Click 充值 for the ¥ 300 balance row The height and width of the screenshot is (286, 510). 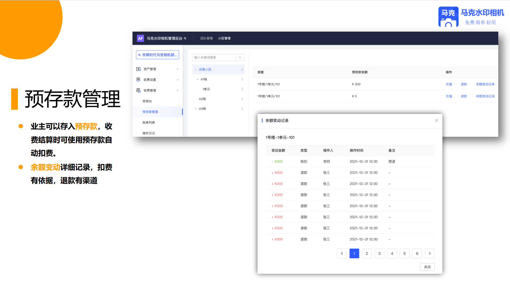(449, 84)
